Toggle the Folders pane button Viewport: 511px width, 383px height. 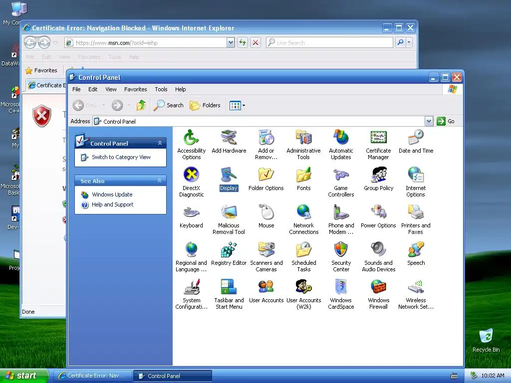click(205, 105)
